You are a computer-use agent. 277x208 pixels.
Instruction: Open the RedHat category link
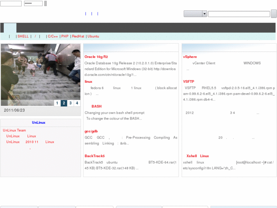click(x=78, y=36)
